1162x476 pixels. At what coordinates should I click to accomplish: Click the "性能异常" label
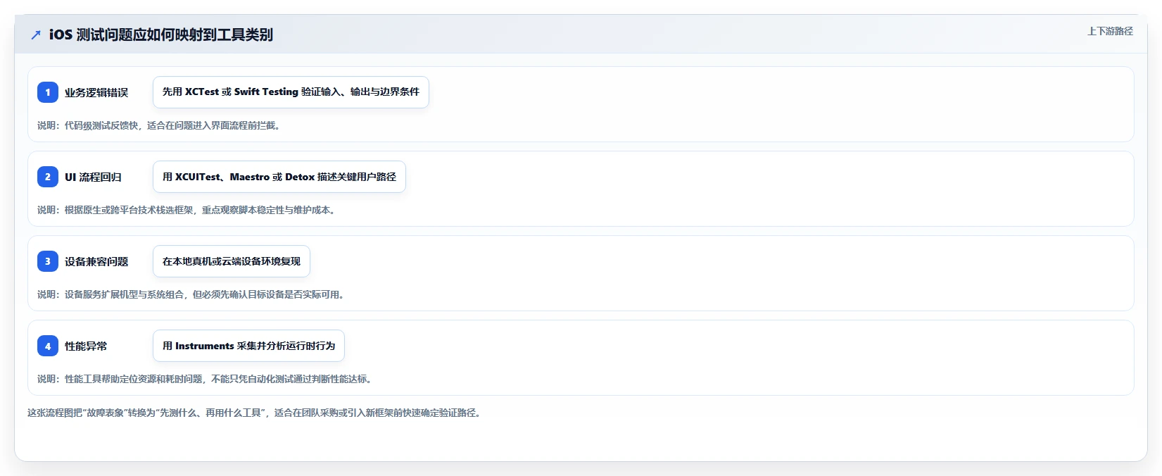click(x=86, y=346)
